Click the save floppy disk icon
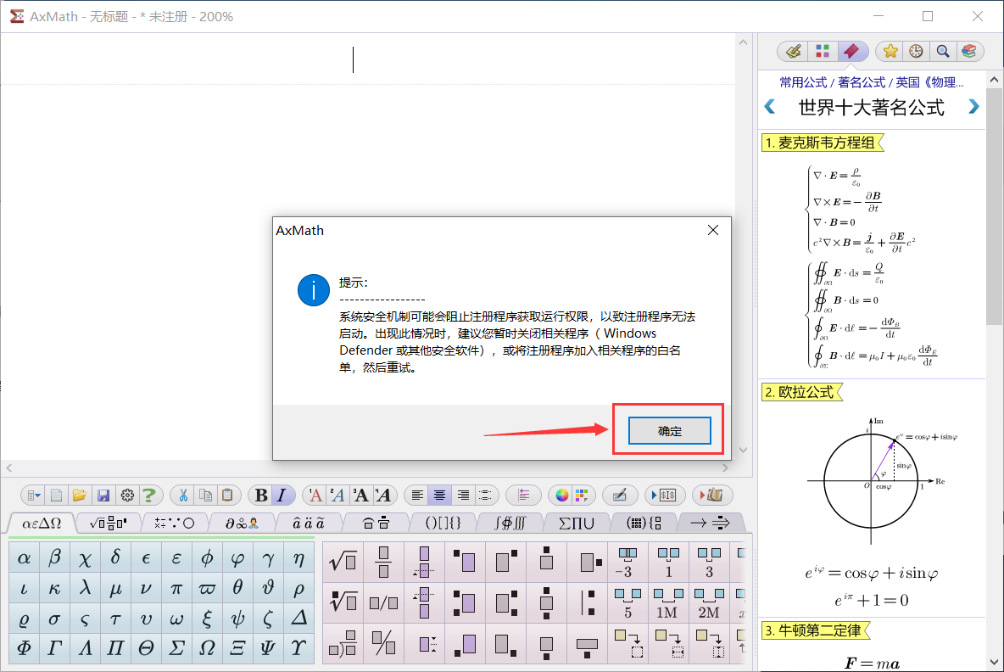 (x=103, y=495)
